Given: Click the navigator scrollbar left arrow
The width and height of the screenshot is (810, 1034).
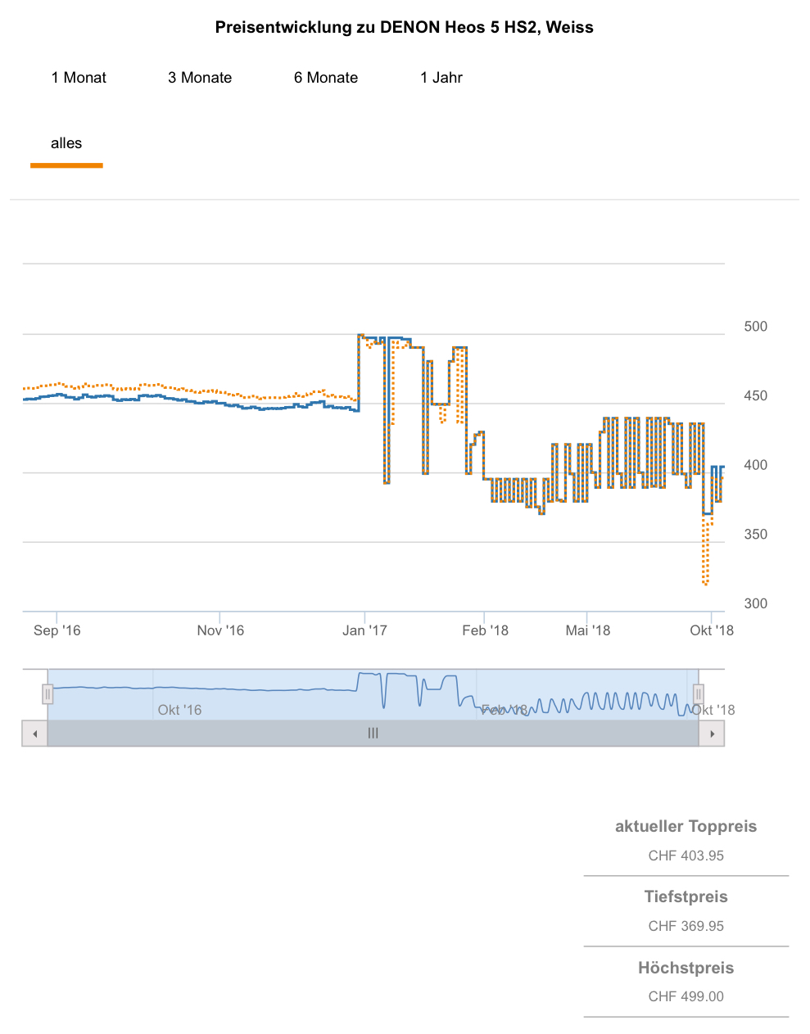Looking at the screenshot, I should [34, 734].
